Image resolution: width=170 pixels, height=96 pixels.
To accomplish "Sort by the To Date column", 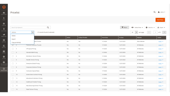I will click(x=127, y=38).
